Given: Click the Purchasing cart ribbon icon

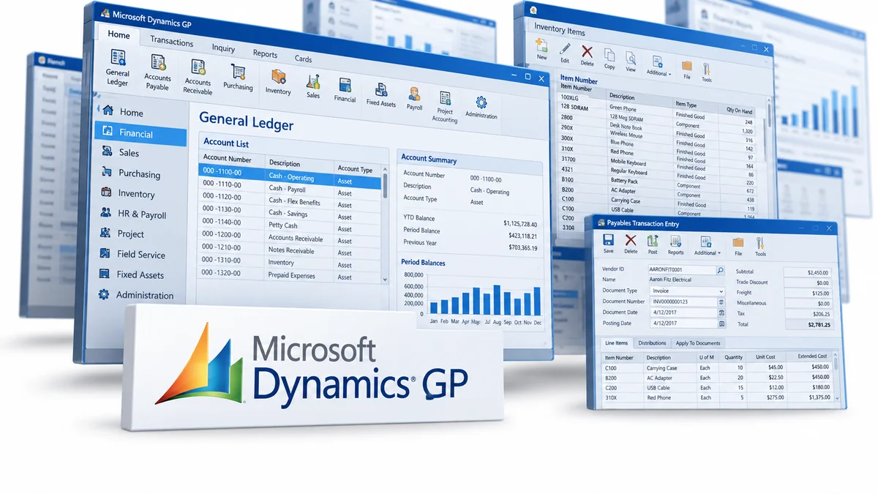Looking at the screenshot, I should 238,78.
